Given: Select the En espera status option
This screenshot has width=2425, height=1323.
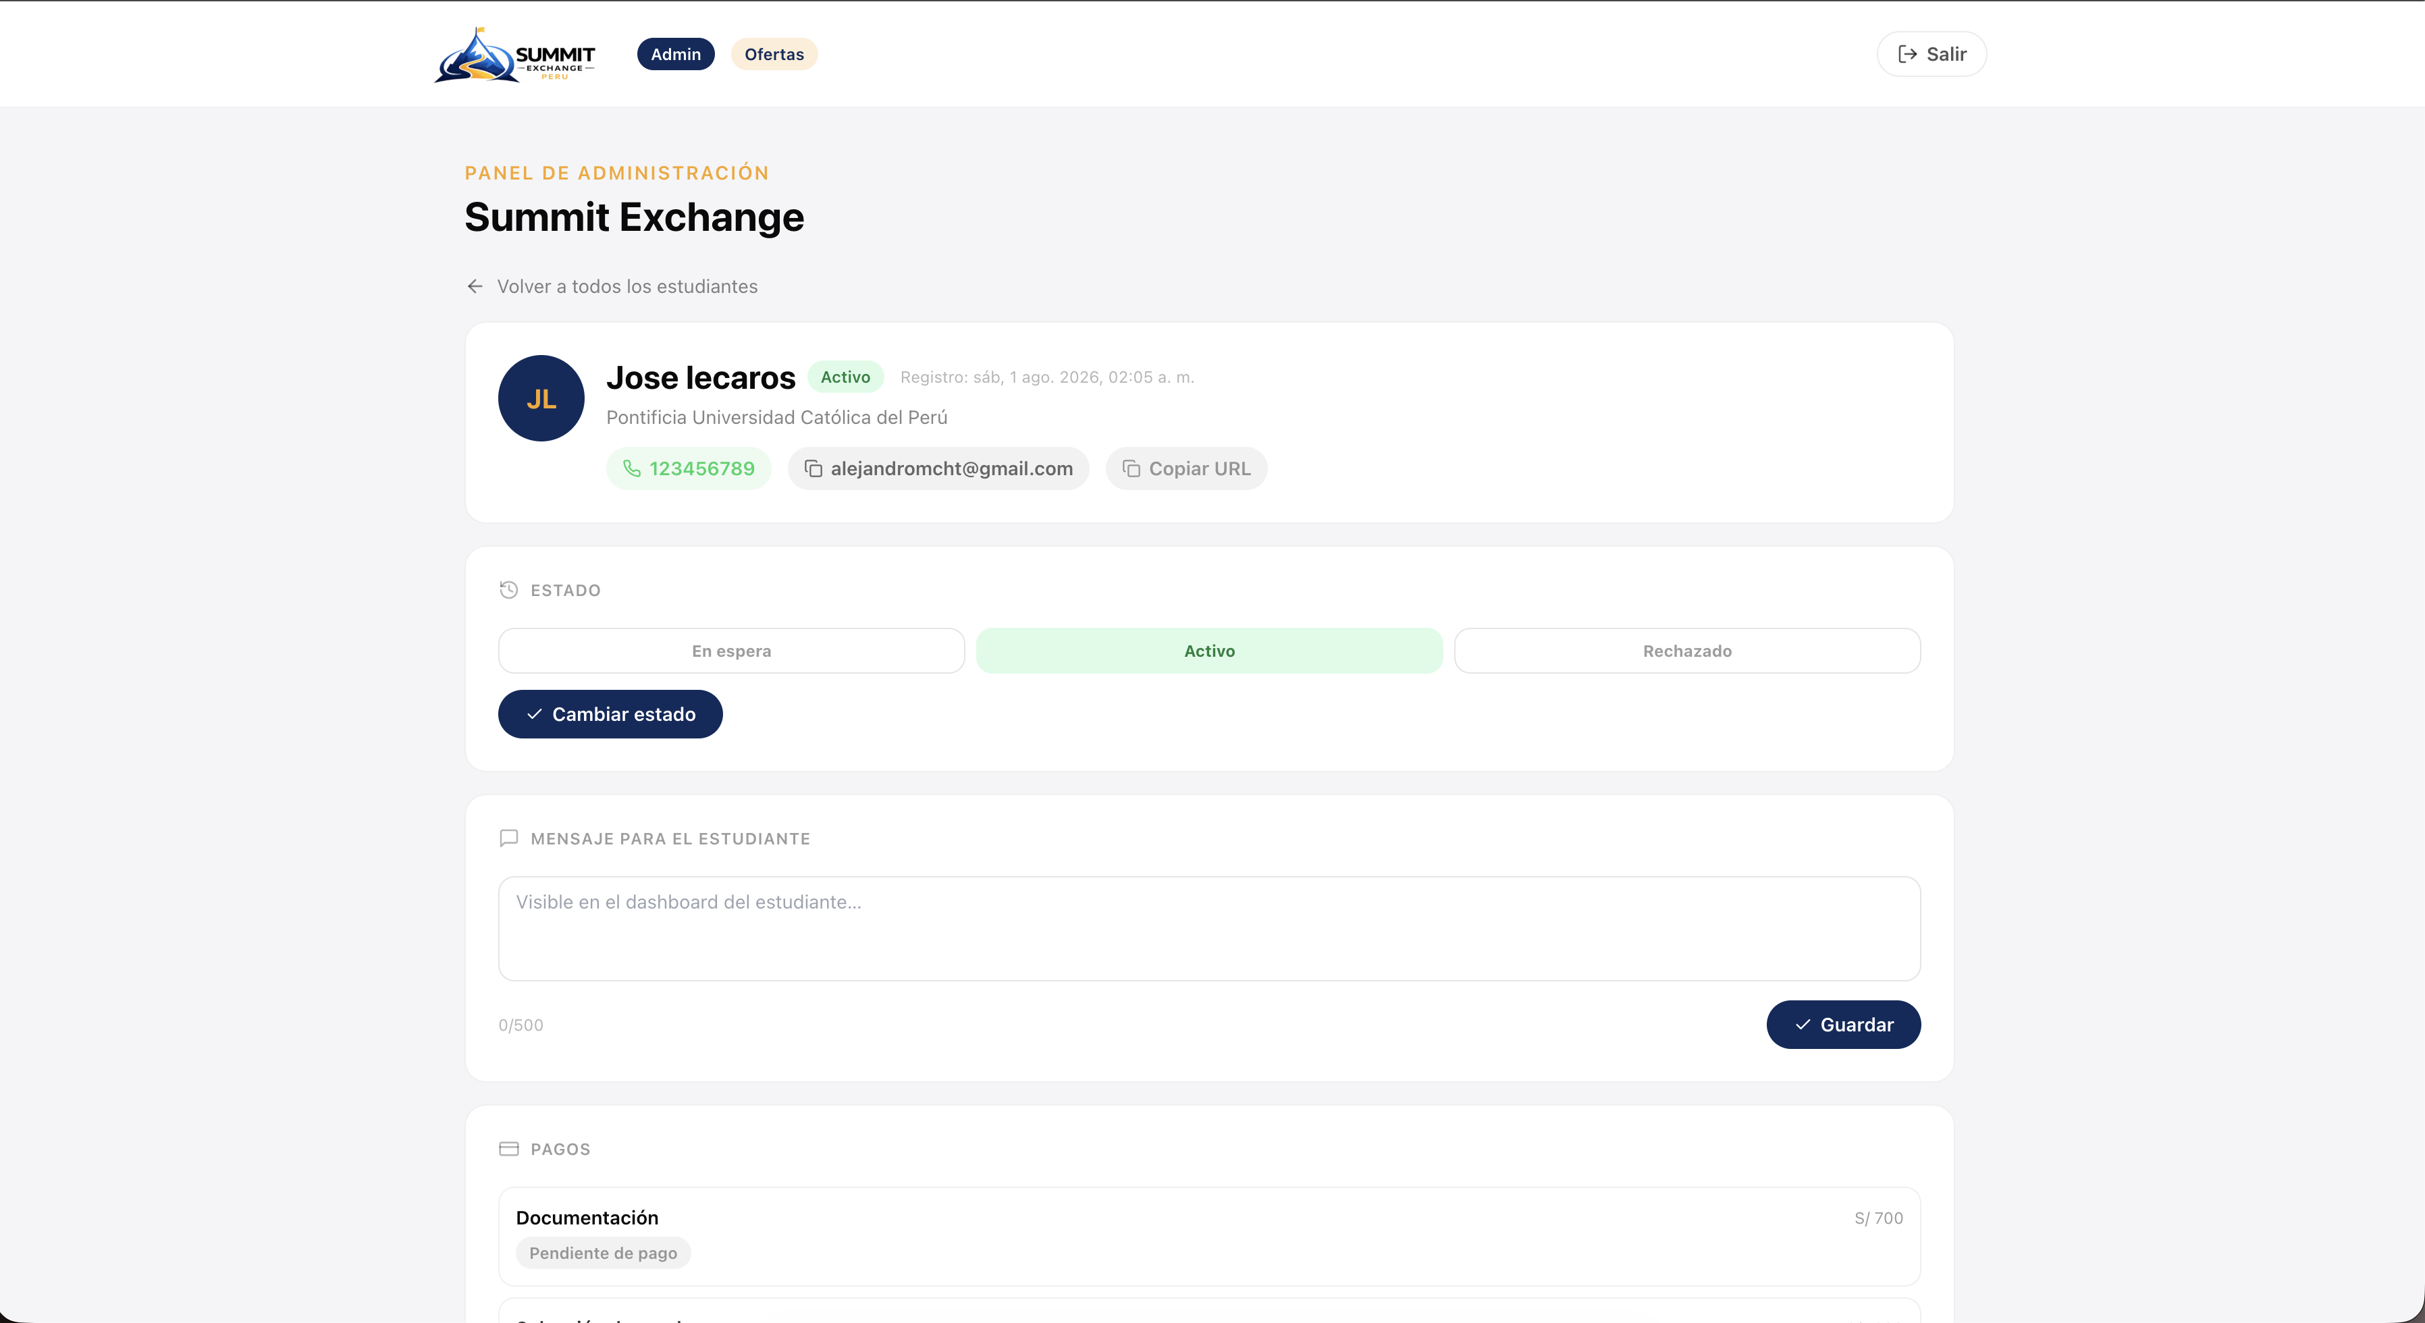Looking at the screenshot, I should point(731,651).
